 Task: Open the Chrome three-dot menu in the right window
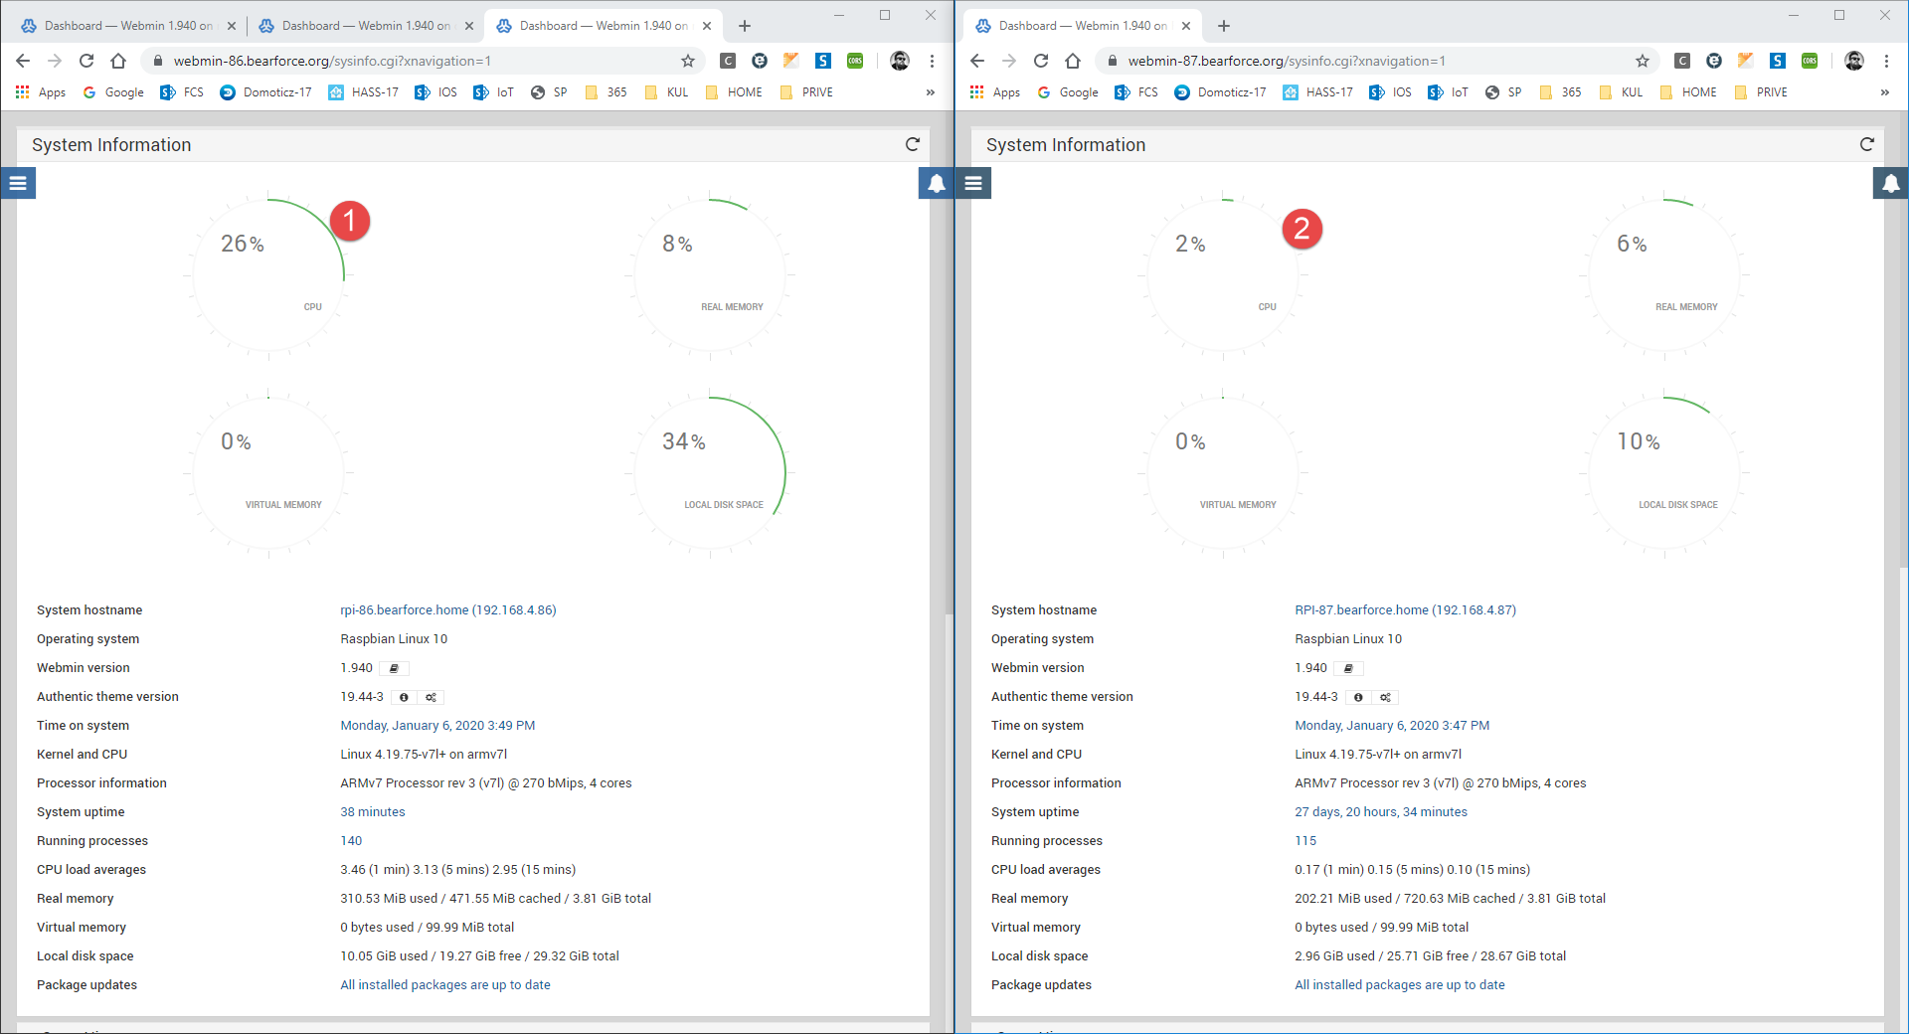click(1887, 61)
